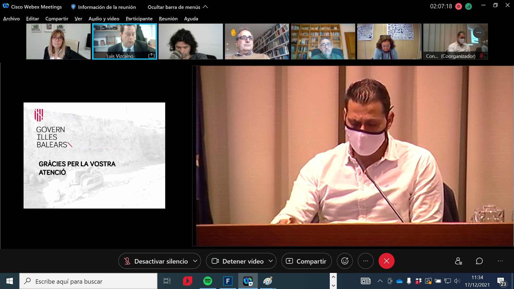Open the Audio y vídeo menu
This screenshot has width=514, height=289.
pyautogui.click(x=104, y=19)
